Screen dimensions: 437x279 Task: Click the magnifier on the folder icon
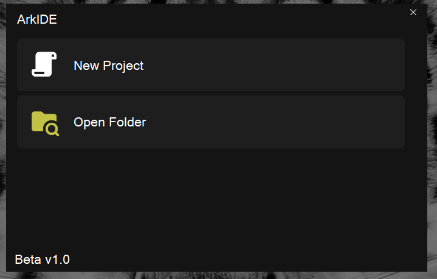point(52,129)
